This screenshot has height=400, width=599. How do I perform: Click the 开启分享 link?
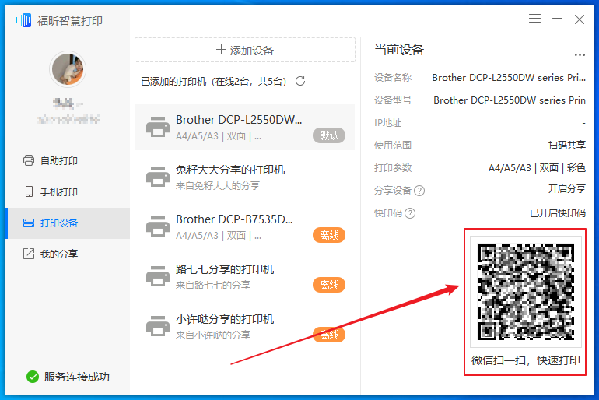(x=567, y=189)
